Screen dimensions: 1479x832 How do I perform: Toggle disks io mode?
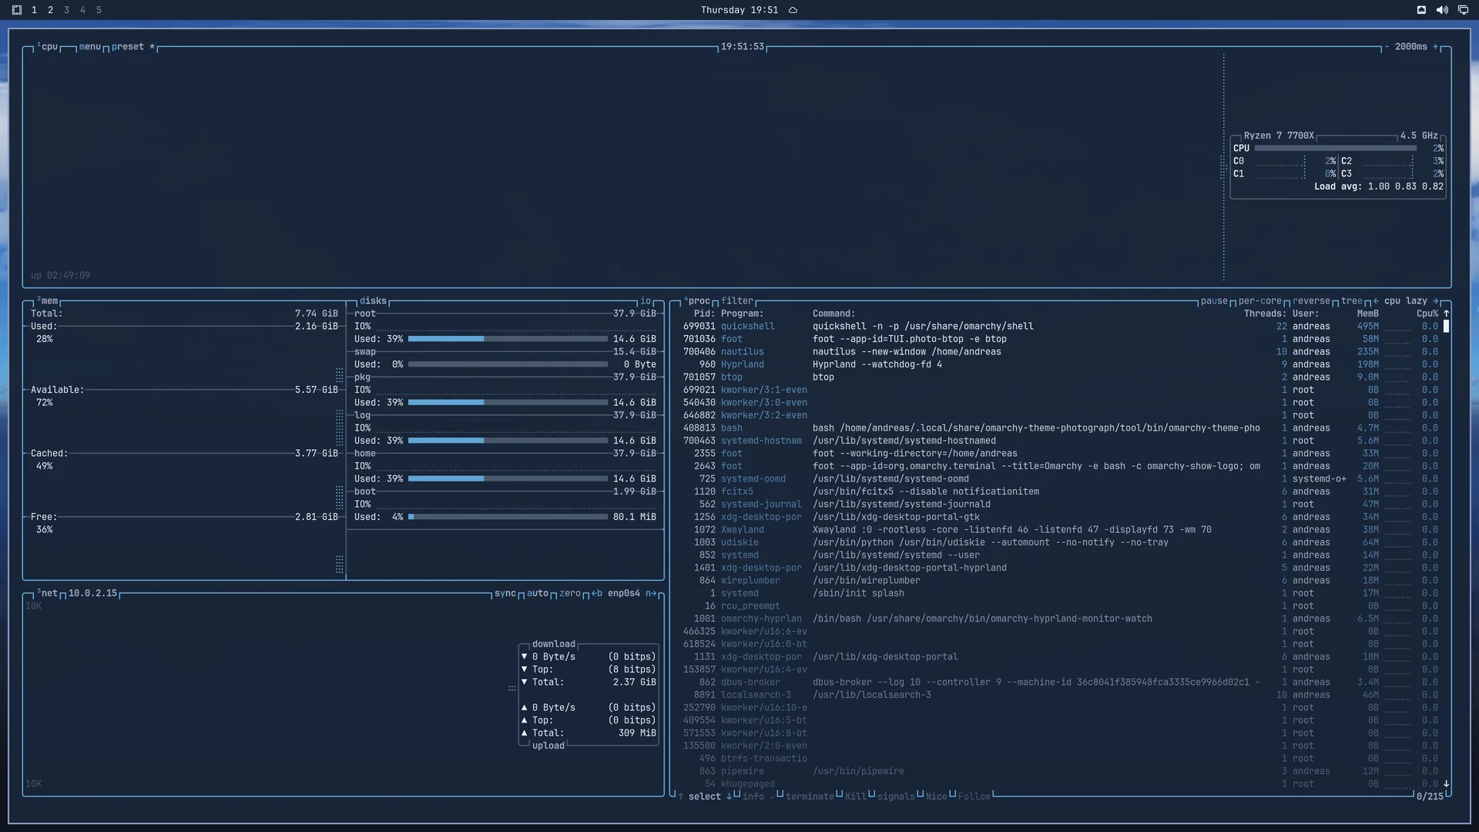(646, 301)
